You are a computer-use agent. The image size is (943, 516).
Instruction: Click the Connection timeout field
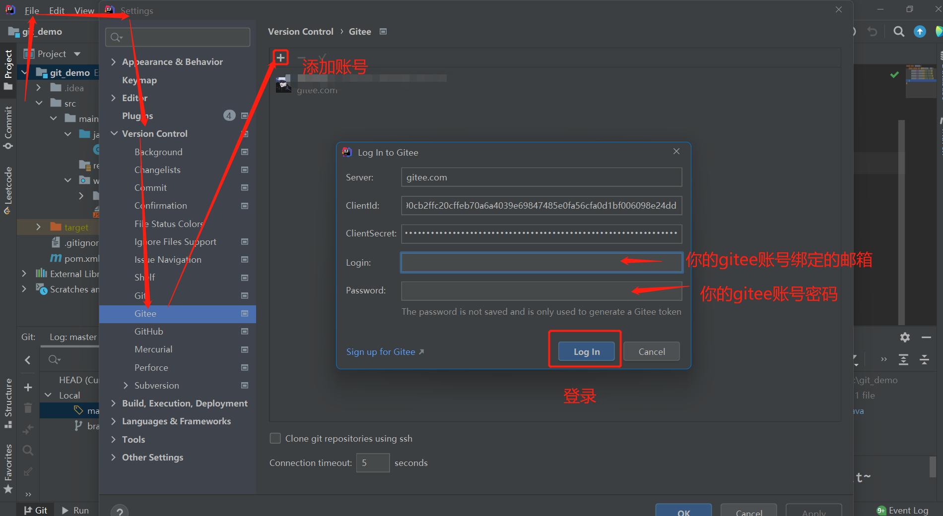(x=373, y=462)
